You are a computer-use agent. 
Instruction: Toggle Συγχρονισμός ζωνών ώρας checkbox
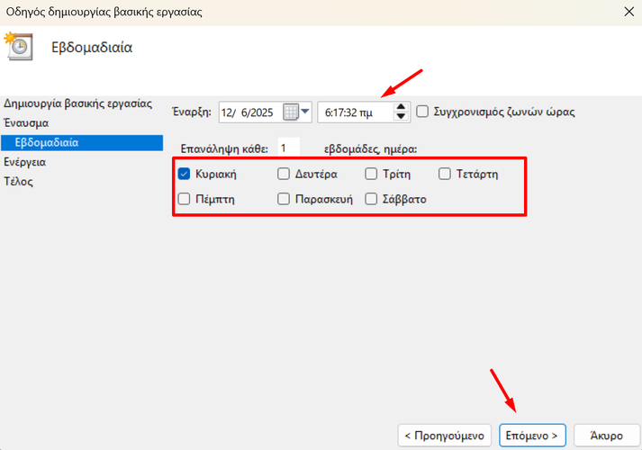422,112
